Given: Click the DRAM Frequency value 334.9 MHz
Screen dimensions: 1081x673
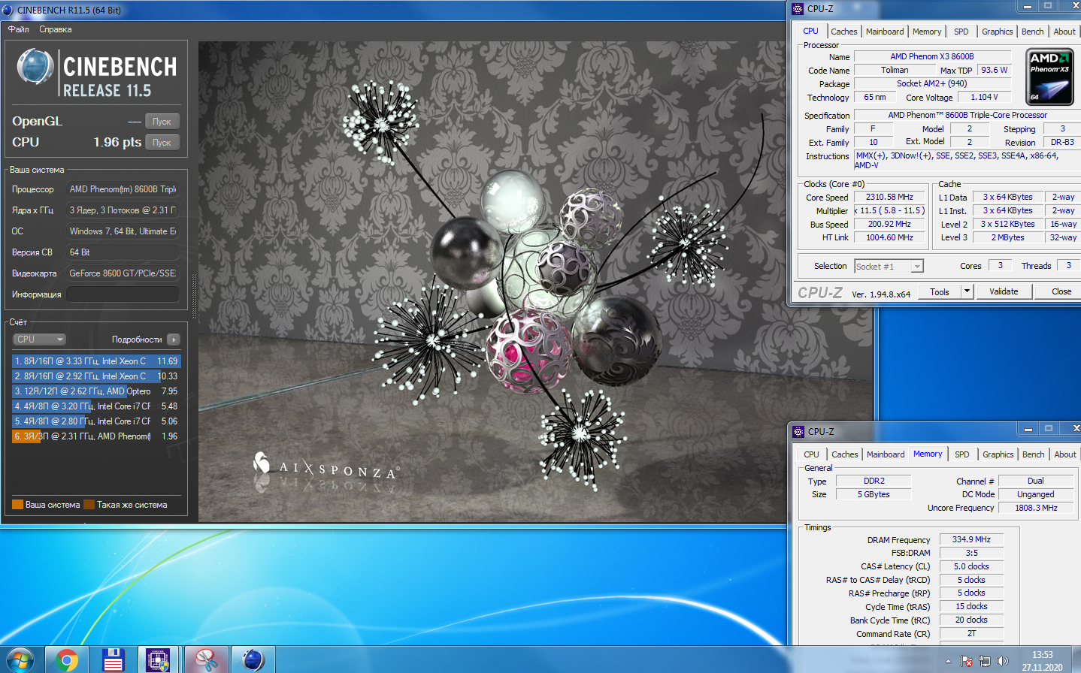Looking at the screenshot, I should (x=971, y=539).
